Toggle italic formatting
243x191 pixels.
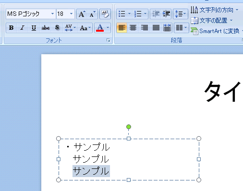tap(23, 28)
